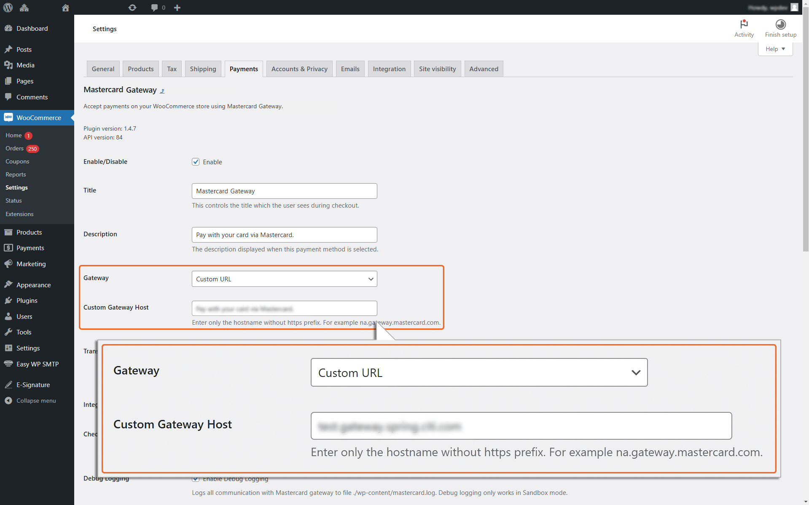Viewport: 809px width, 505px height.
Task: Toggle the Enable Debug Logging checkbox
Action: pos(196,479)
